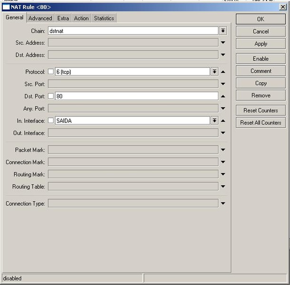Click the disabled Dst. Address field
This screenshot has width=290, height=285.
(x=133, y=55)
